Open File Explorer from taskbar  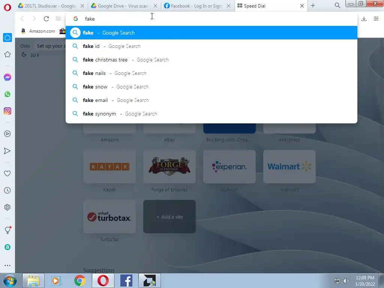pyautogui.click(x=33, y=280)
